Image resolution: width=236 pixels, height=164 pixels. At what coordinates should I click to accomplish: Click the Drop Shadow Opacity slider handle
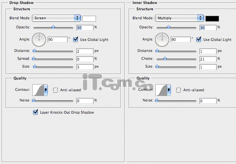pos(53,28)
